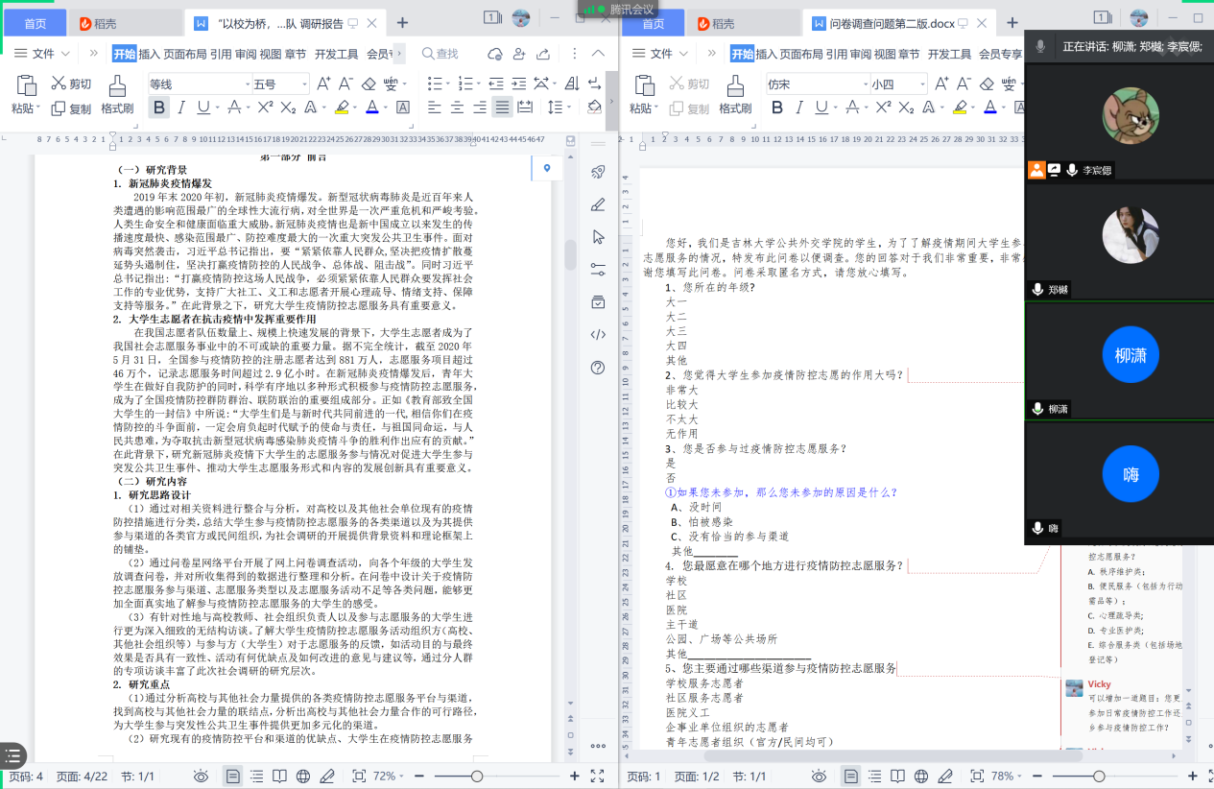Click the blue location pin on page
1214x789 pixels.
547,169
